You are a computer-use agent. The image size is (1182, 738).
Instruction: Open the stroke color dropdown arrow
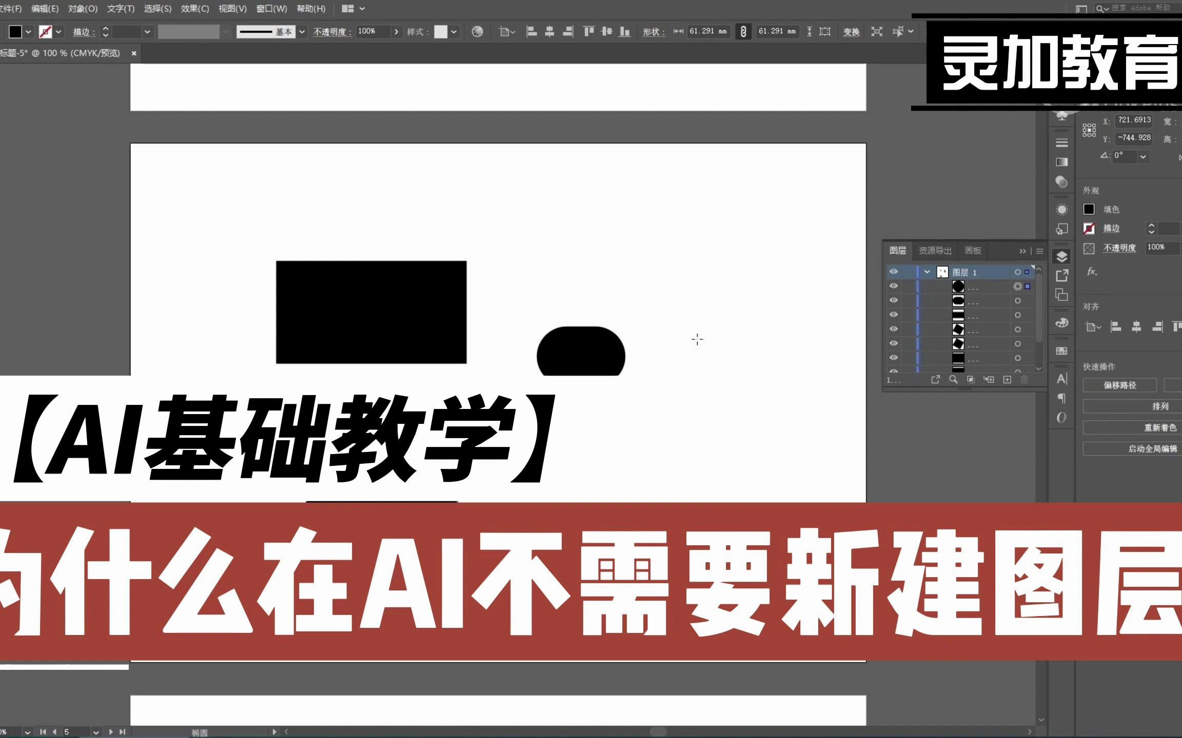(x=58, y=32)
